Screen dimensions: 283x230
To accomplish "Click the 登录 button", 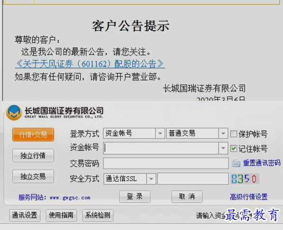I will coord(135,196).
